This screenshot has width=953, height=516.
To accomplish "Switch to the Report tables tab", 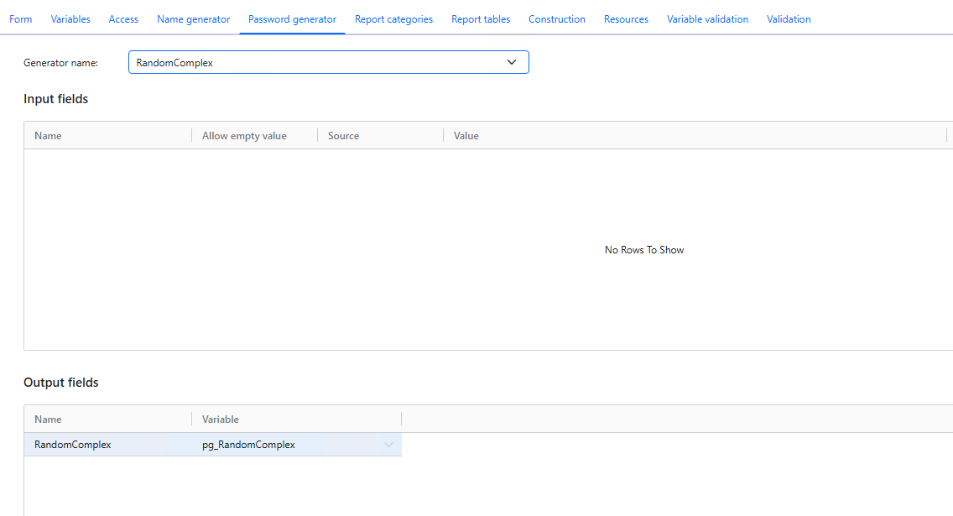I will pyautogui.click(x=481, y=19).
